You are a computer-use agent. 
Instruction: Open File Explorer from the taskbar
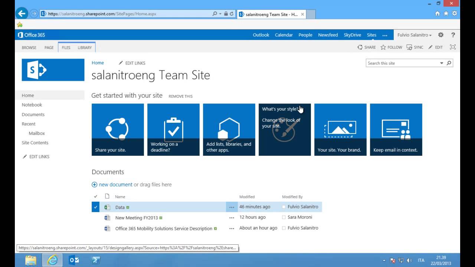(x=31, y=260)
